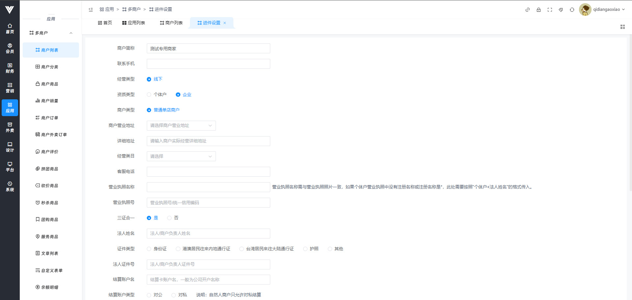Click the 联系手机 input field
The image size is (632, 300).
pos(208,64)
